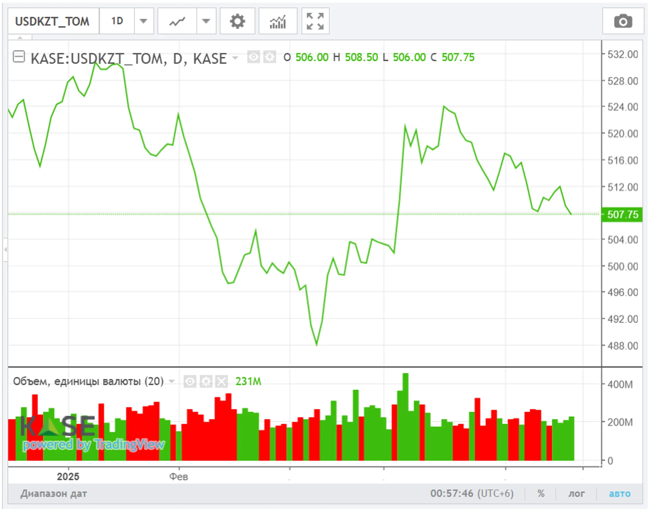This screenshot has width=653, height=514.
Task: Enable авто auto scale
Action: [x=619, y=493]
